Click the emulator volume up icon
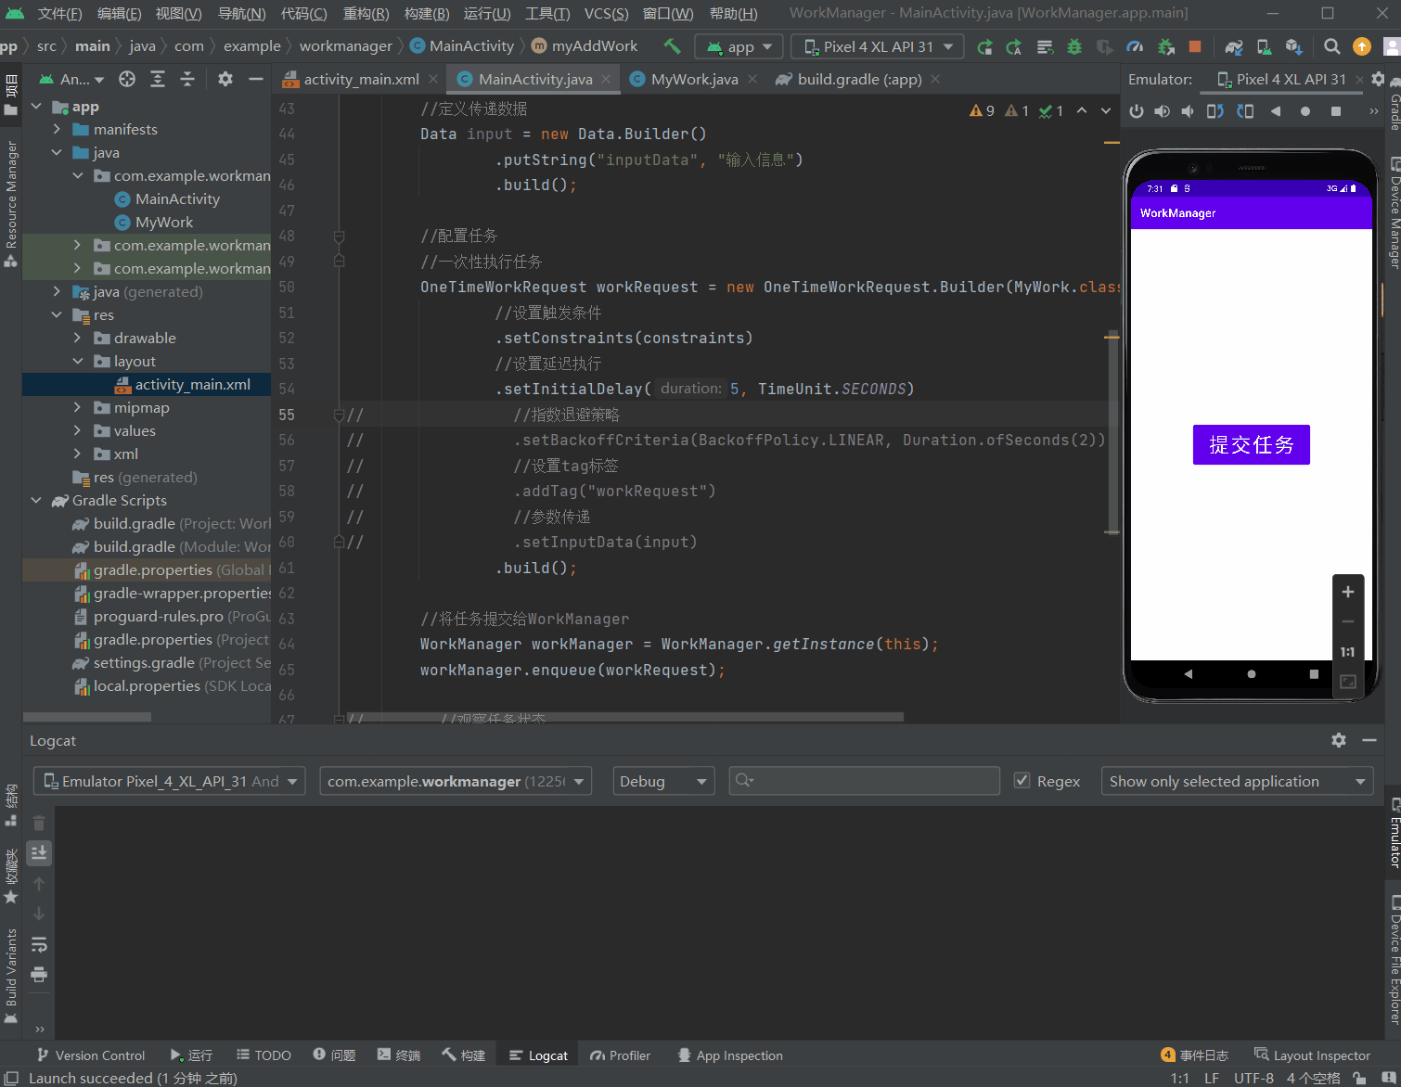Image resolution: width=1401 pixels, height=1087 pixels. point(1162,111)
